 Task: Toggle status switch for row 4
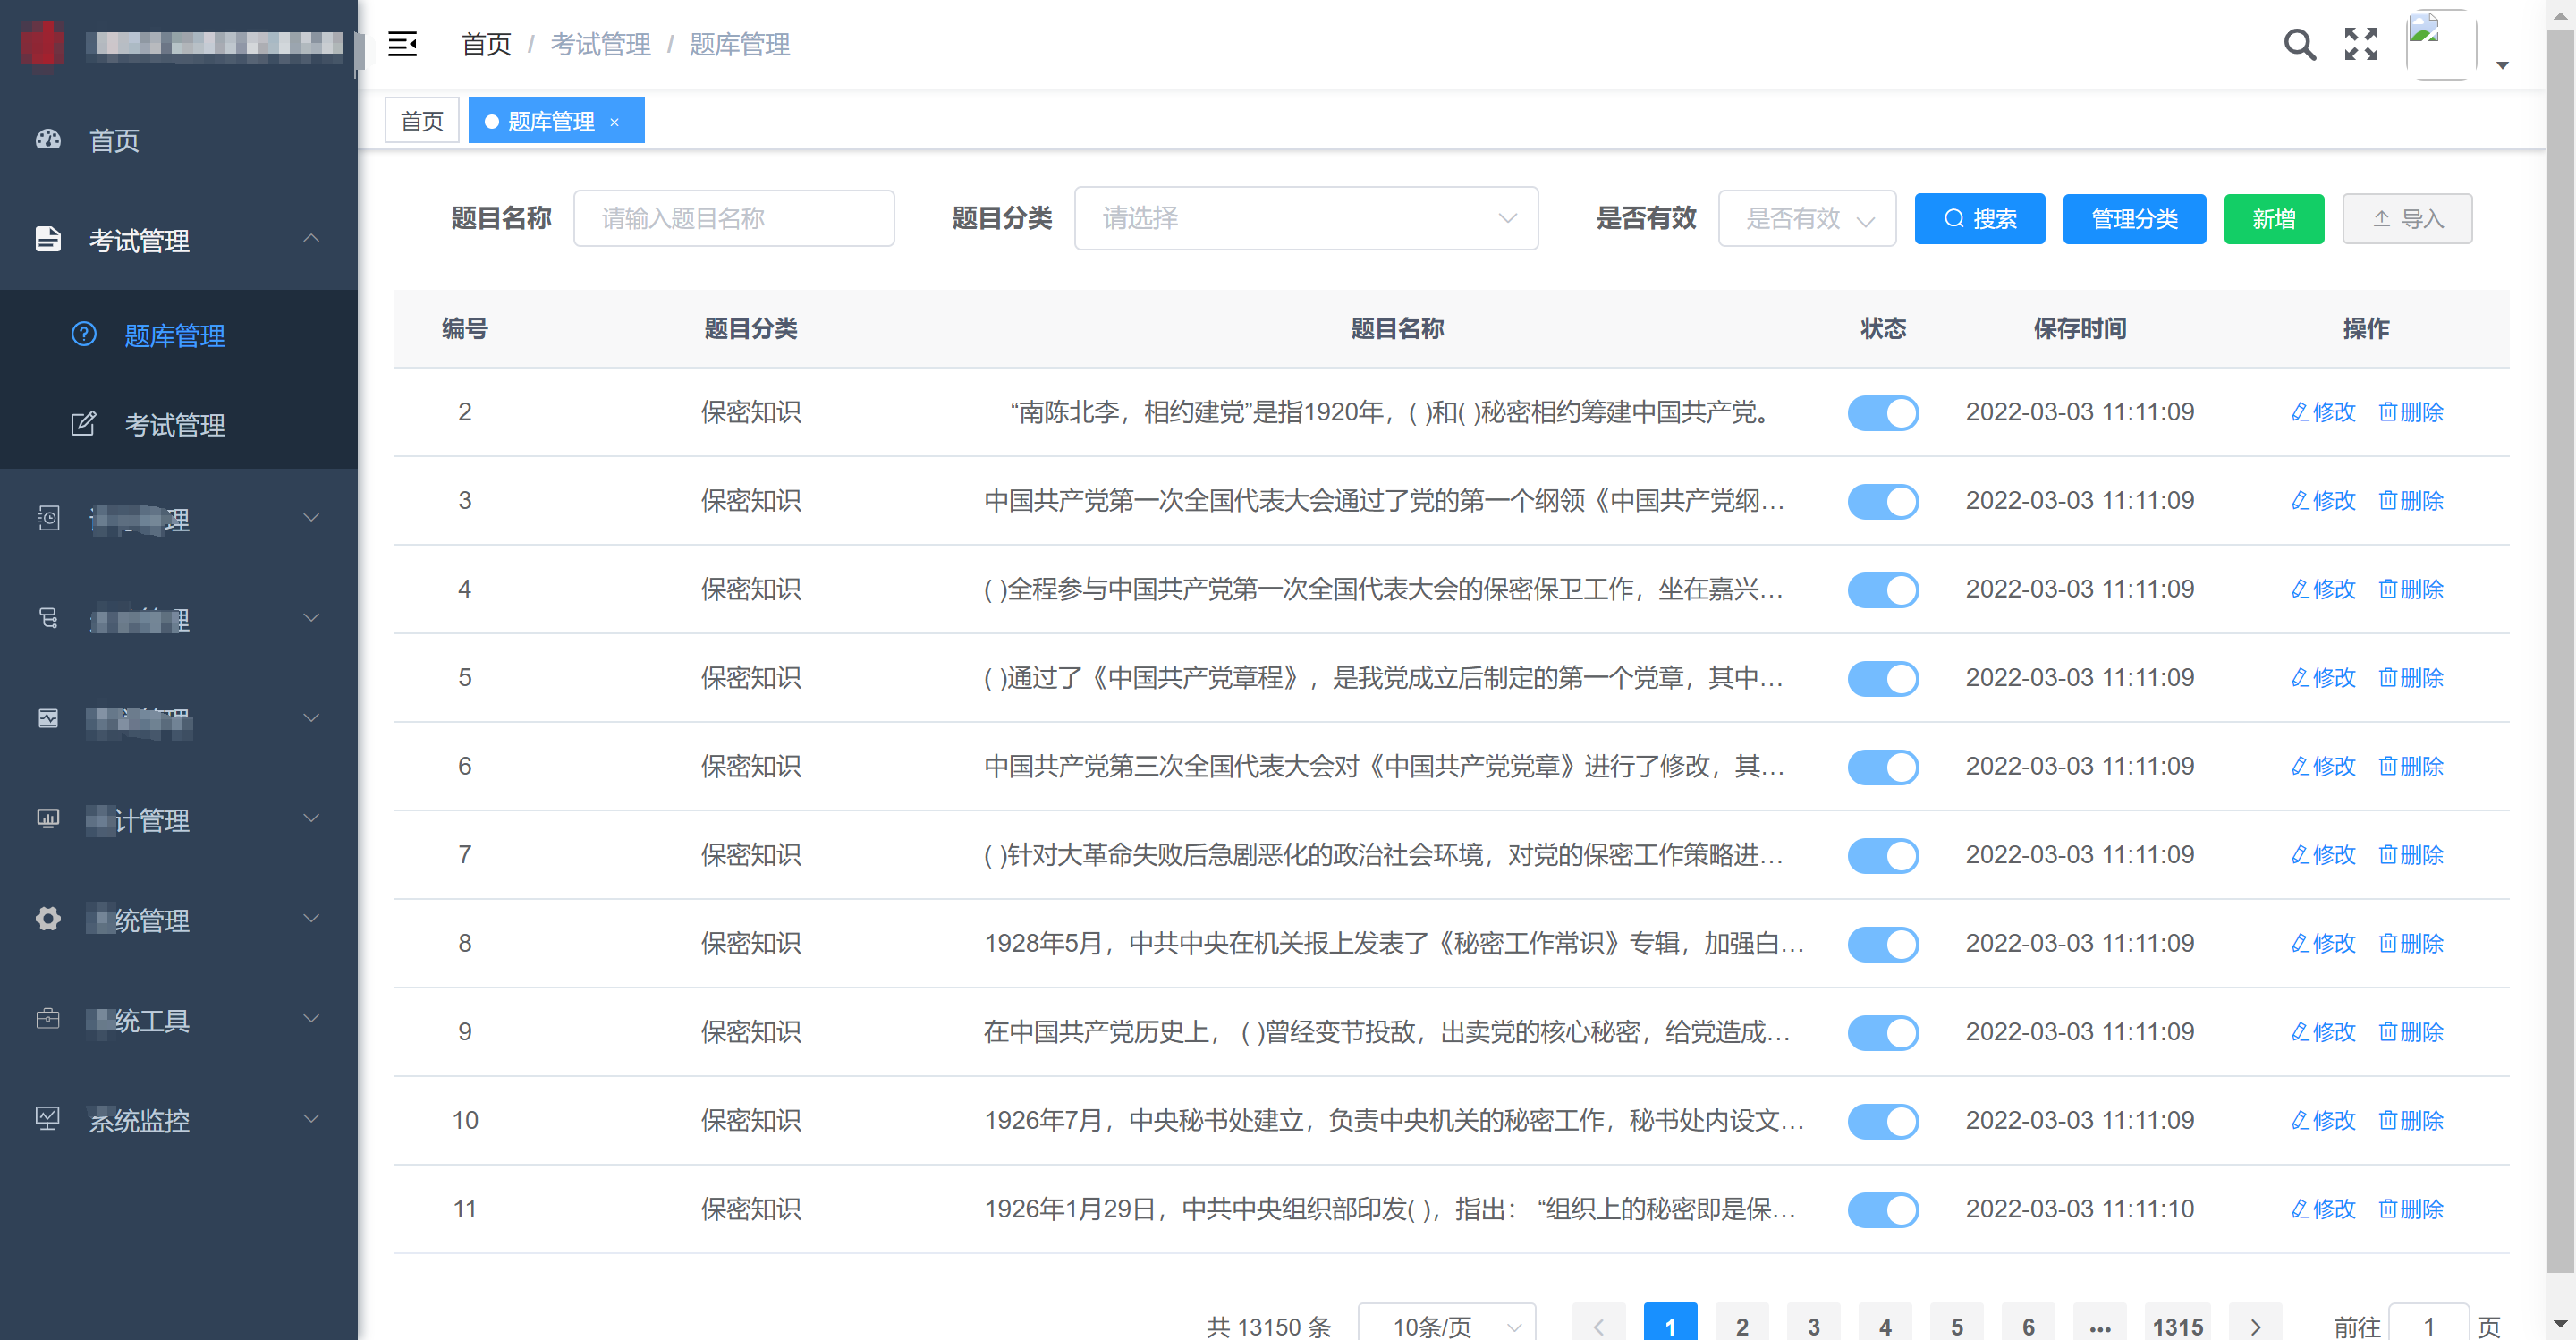click(x=1883, y=590)
